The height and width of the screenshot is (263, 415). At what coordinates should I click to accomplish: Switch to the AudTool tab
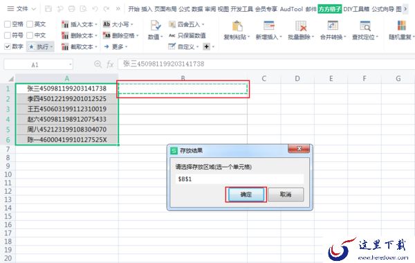point(291,9)
